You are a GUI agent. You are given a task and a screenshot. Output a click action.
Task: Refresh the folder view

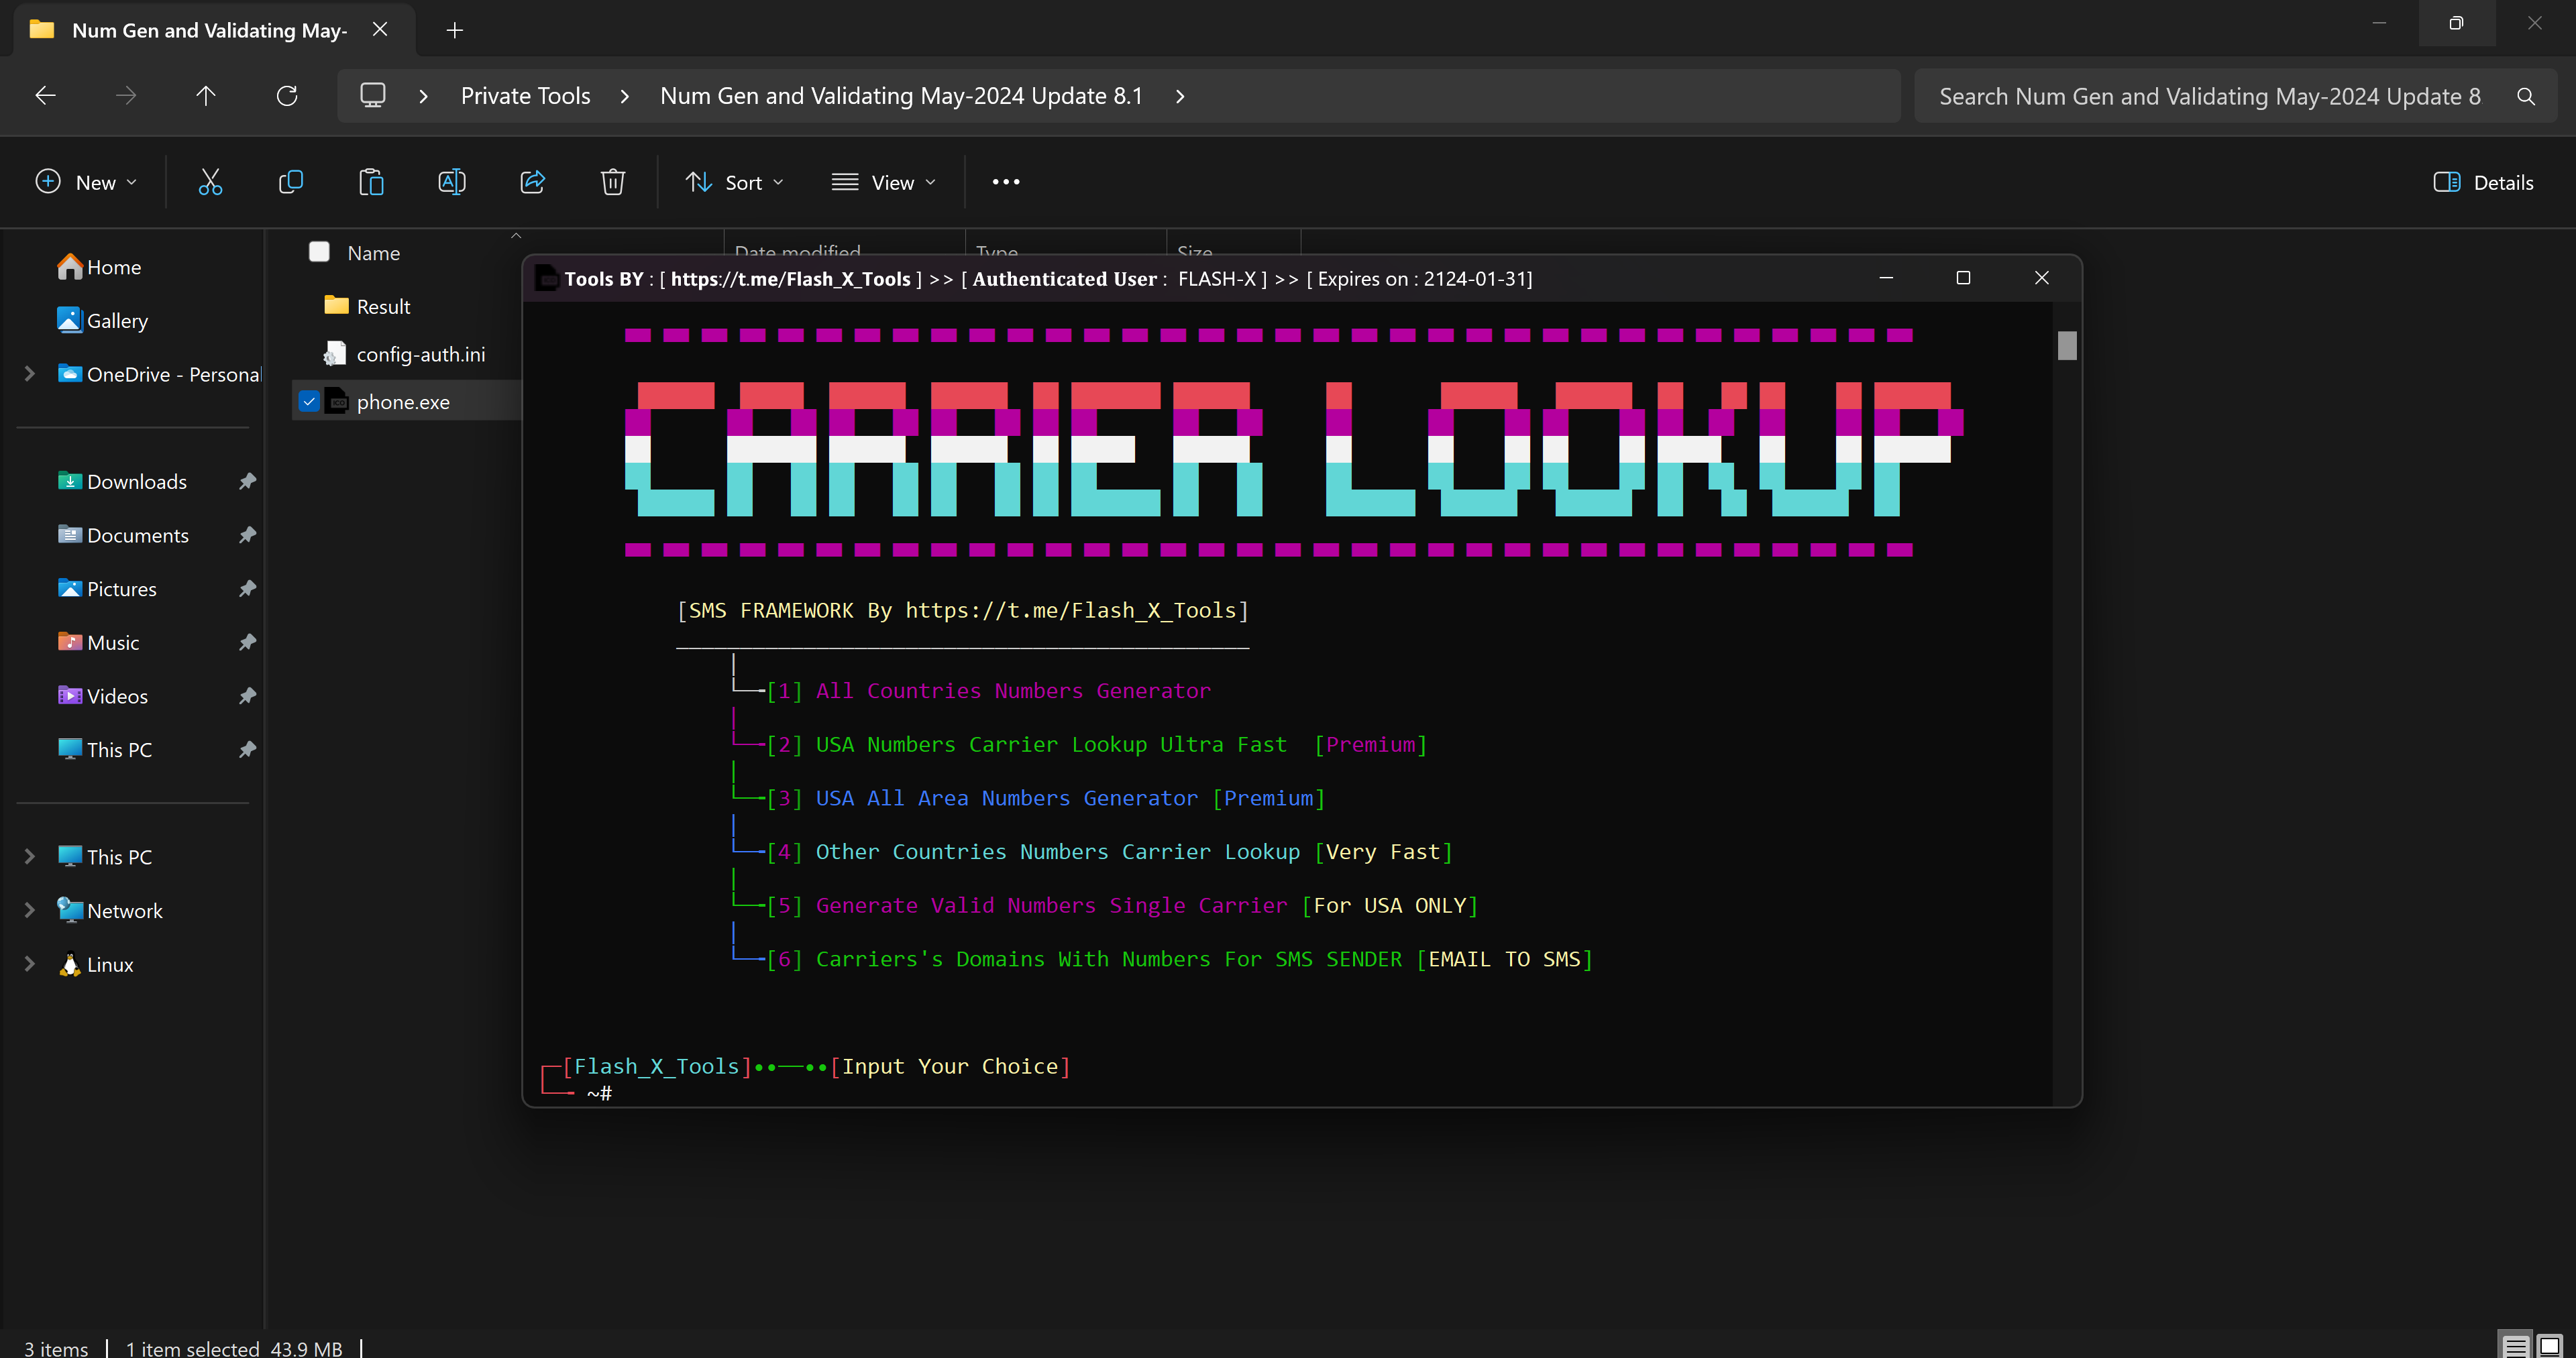point(287,96)
